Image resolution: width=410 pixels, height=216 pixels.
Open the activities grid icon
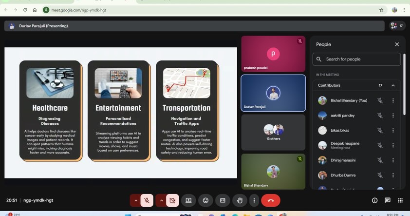click(400, 200)
